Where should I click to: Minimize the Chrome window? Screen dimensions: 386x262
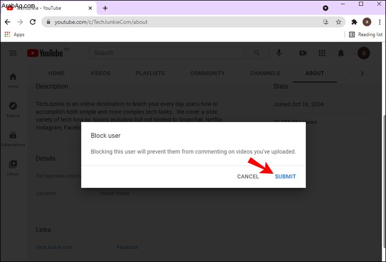tap(343, 4)
